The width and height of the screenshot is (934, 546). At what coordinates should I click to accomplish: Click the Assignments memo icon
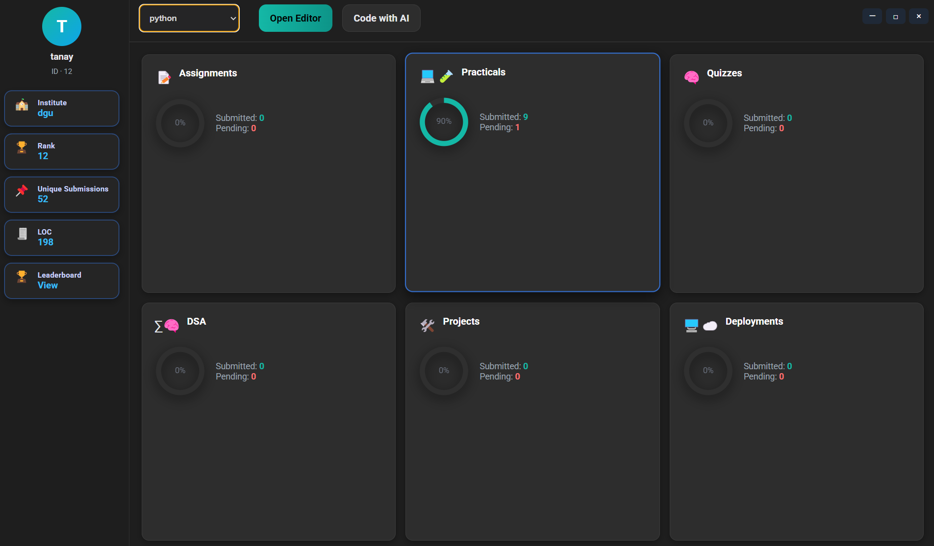164,77
